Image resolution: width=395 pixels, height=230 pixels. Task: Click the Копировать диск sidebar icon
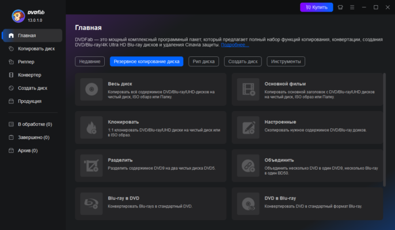[x=11, y=48]
